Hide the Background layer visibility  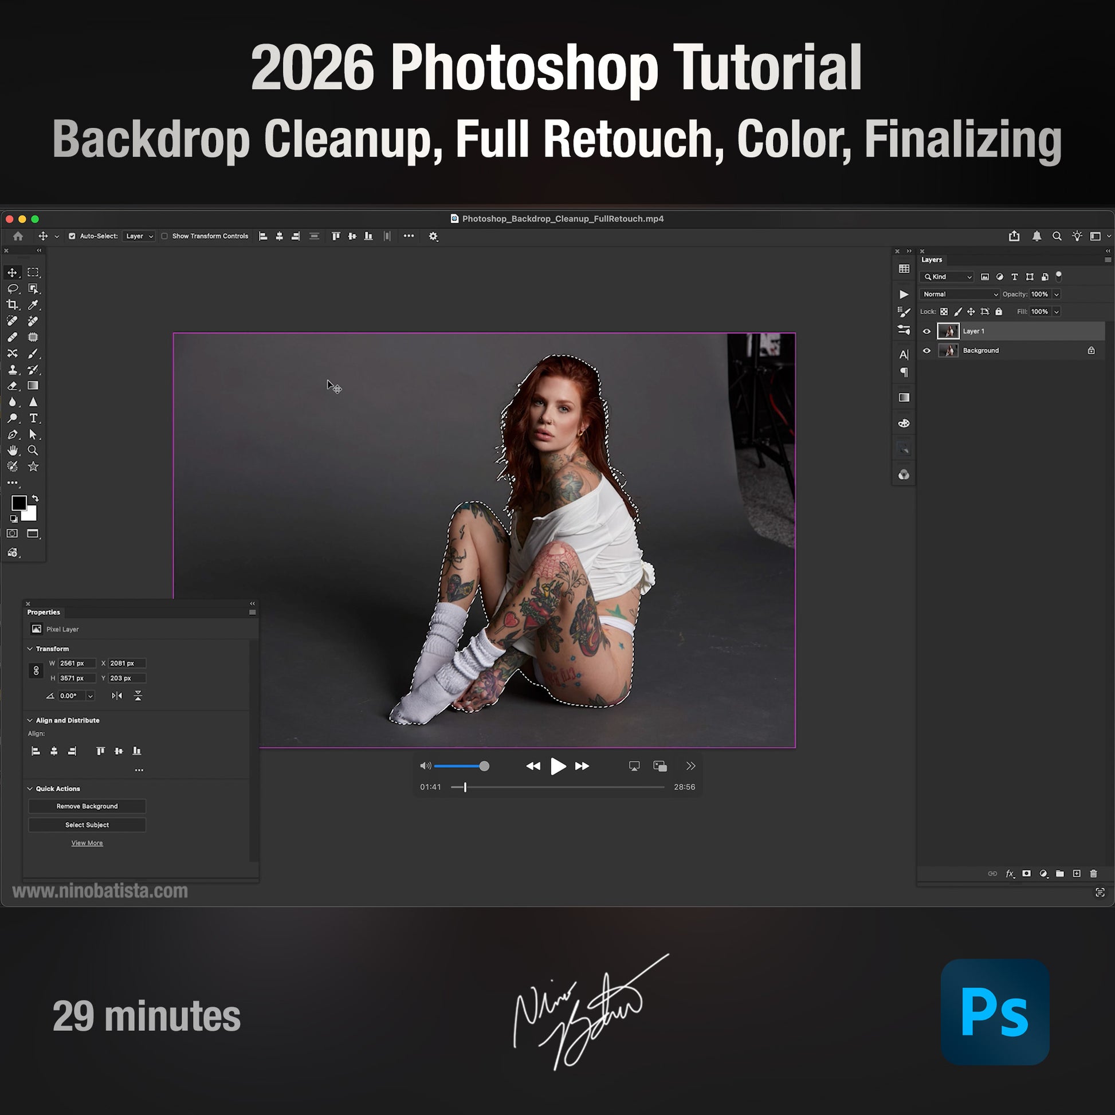click(x=927, y=350)
